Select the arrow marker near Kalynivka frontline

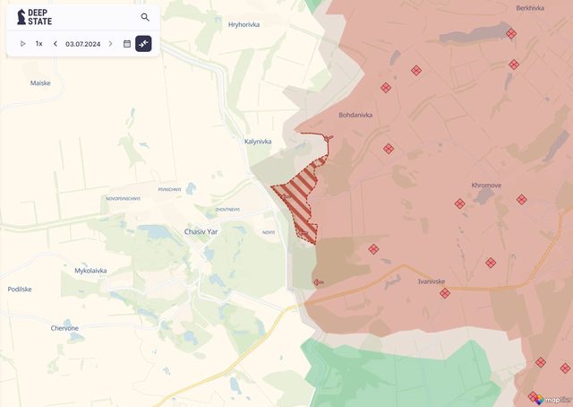tap(329, 138)
